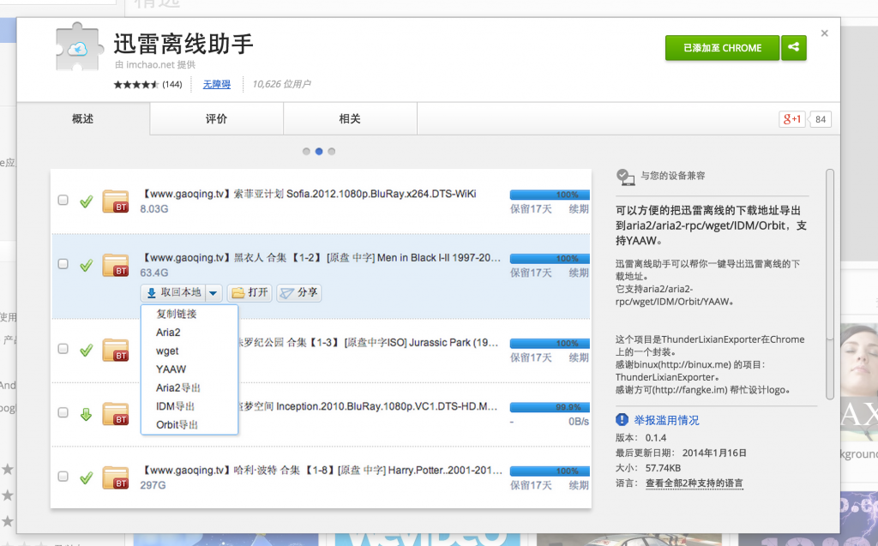Image resolution: width=878 pixels, height=546 pixels.
Task: Open the 评价 tab
Action: pyautogui.click(x=216, y=119)
